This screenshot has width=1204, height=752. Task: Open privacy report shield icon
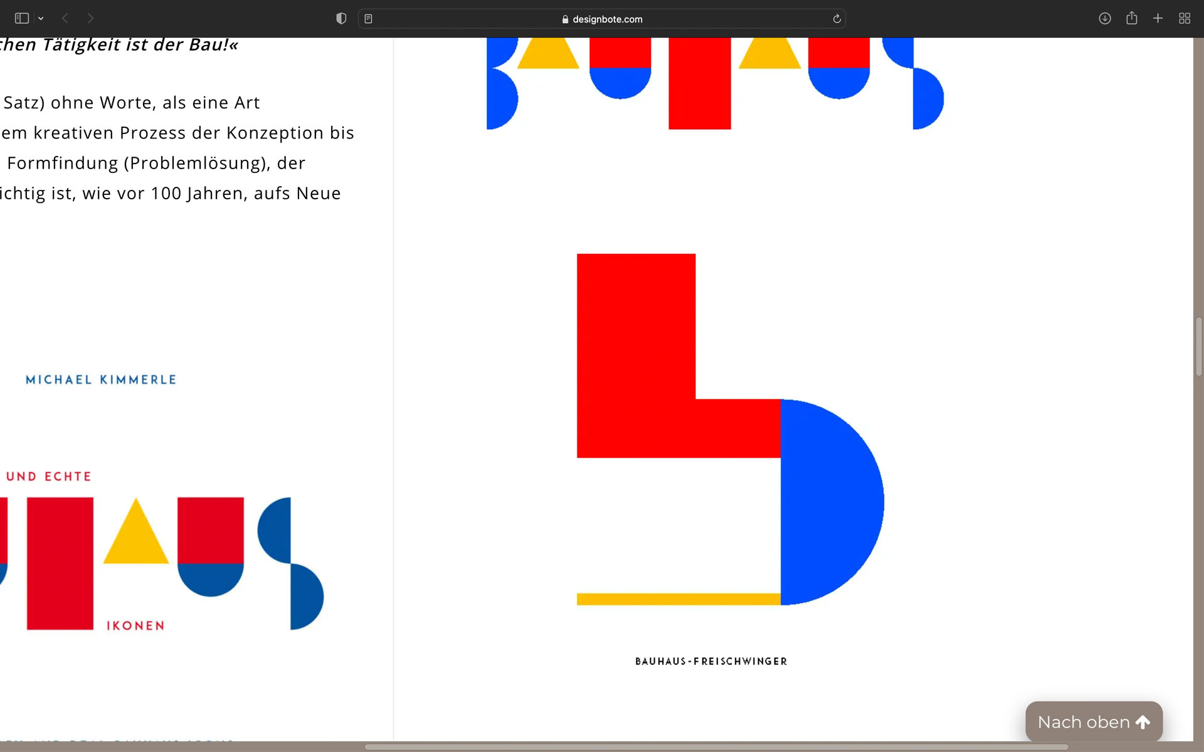(341, 19)
